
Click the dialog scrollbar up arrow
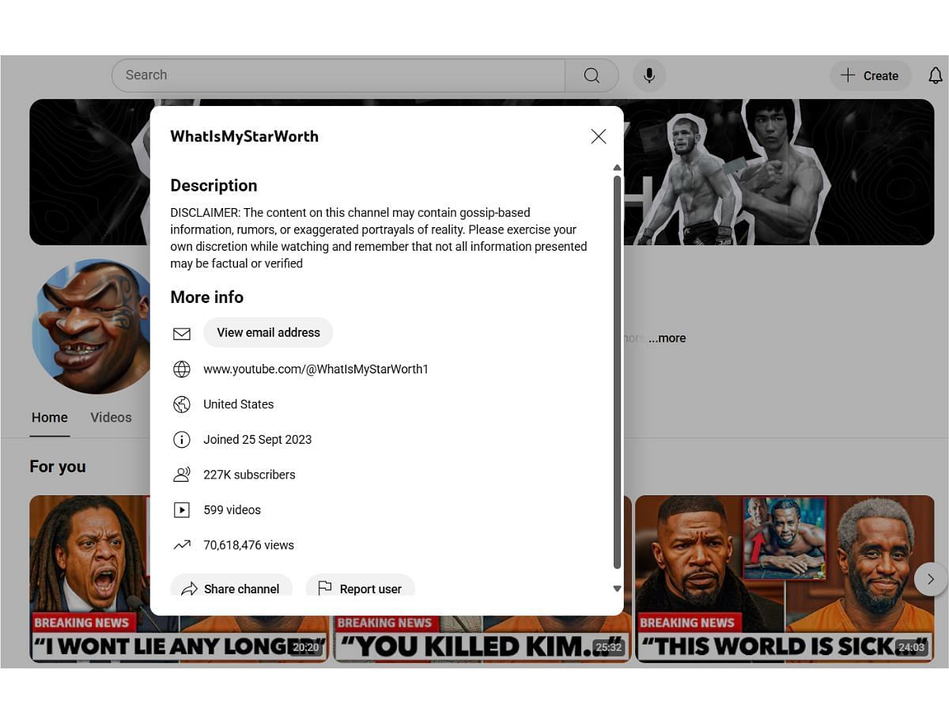pyautogui.click(x=617, y=168)
